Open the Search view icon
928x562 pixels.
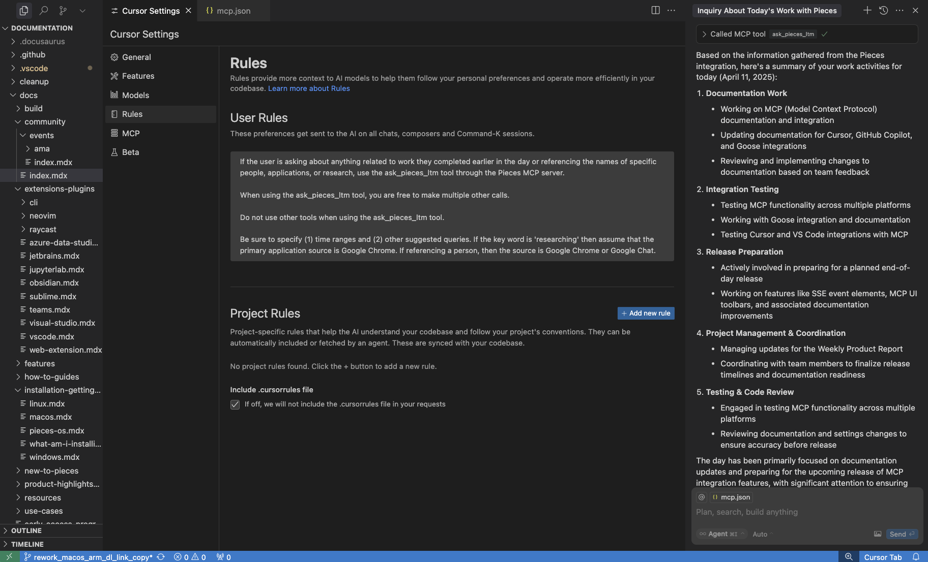point(44,10)
